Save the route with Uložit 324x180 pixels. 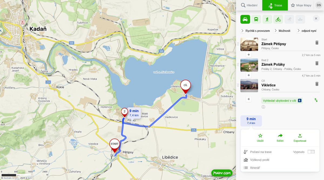(260, 138)
